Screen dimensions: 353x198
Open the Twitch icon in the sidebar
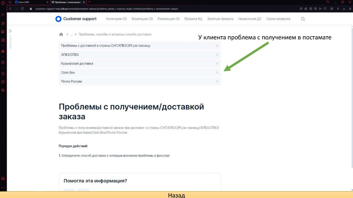(x=3, y=31)
